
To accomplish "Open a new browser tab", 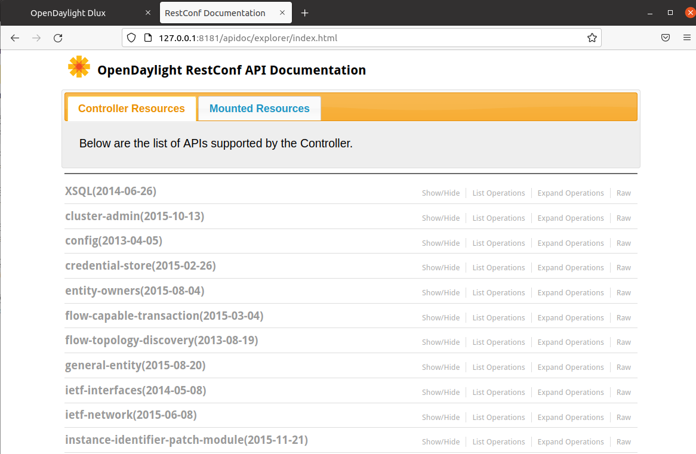I will coord(305,13).
